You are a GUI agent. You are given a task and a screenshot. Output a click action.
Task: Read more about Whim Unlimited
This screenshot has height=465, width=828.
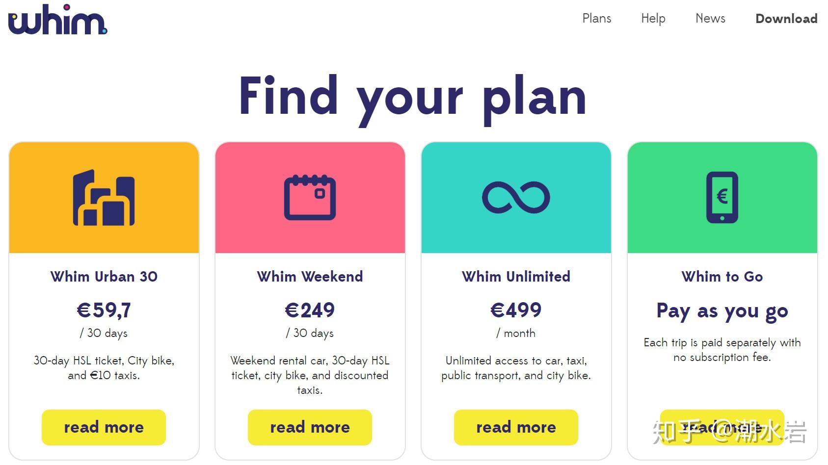click(x=516, y=427)
